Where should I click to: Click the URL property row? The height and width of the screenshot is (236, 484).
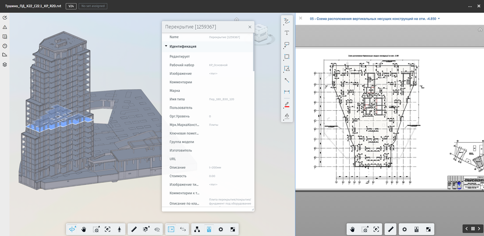[208, 159]
